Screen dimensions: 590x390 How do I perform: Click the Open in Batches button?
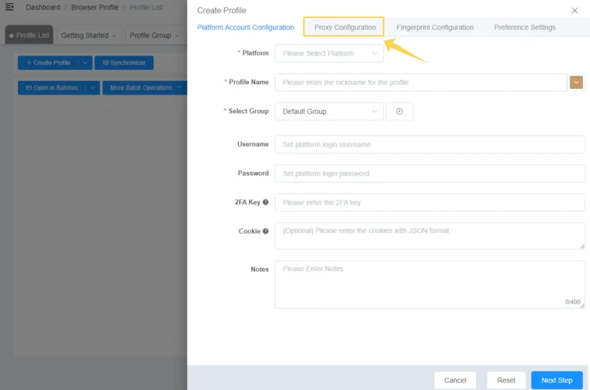[x=52, y=88]
